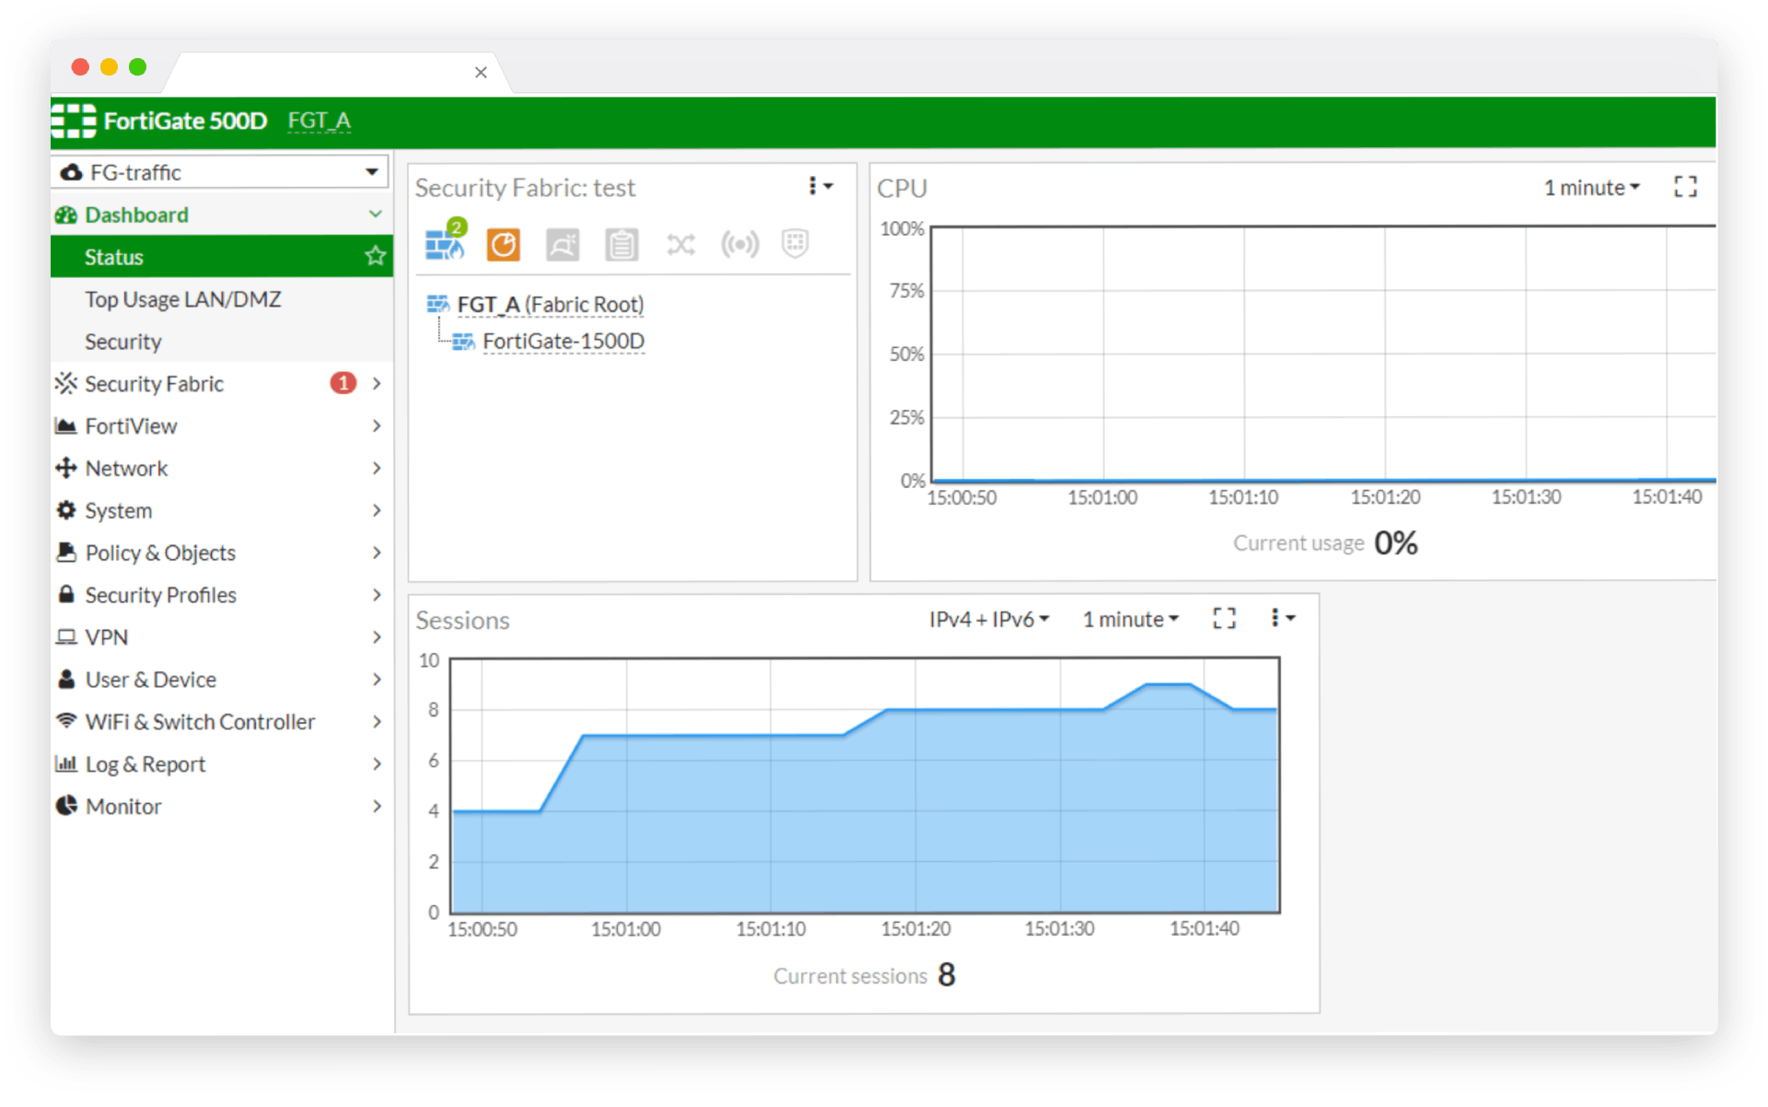Expand the Policy & Objects chevron

377,553
